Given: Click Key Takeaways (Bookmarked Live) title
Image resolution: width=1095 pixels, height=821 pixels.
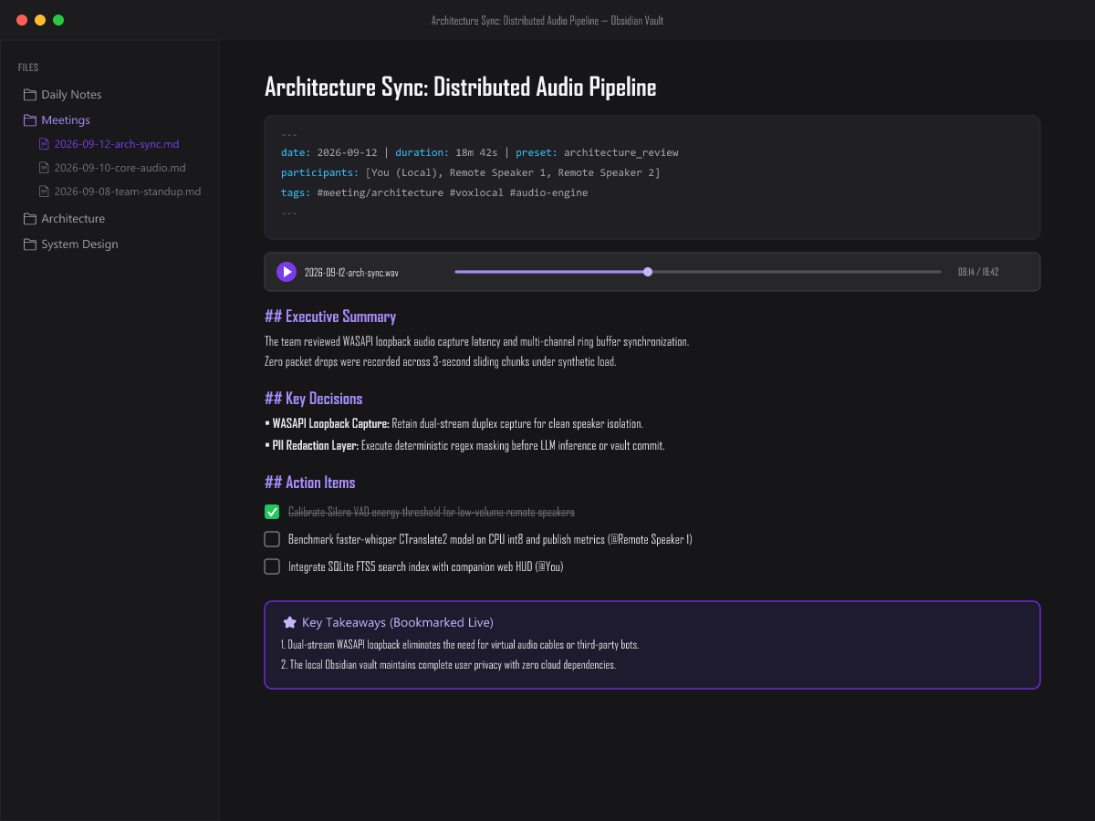Looking at the screenshot, I should click(x=398, y=622).
